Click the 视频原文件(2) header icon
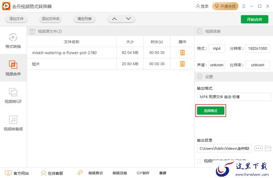273x178 pixels. click(32, 31)
